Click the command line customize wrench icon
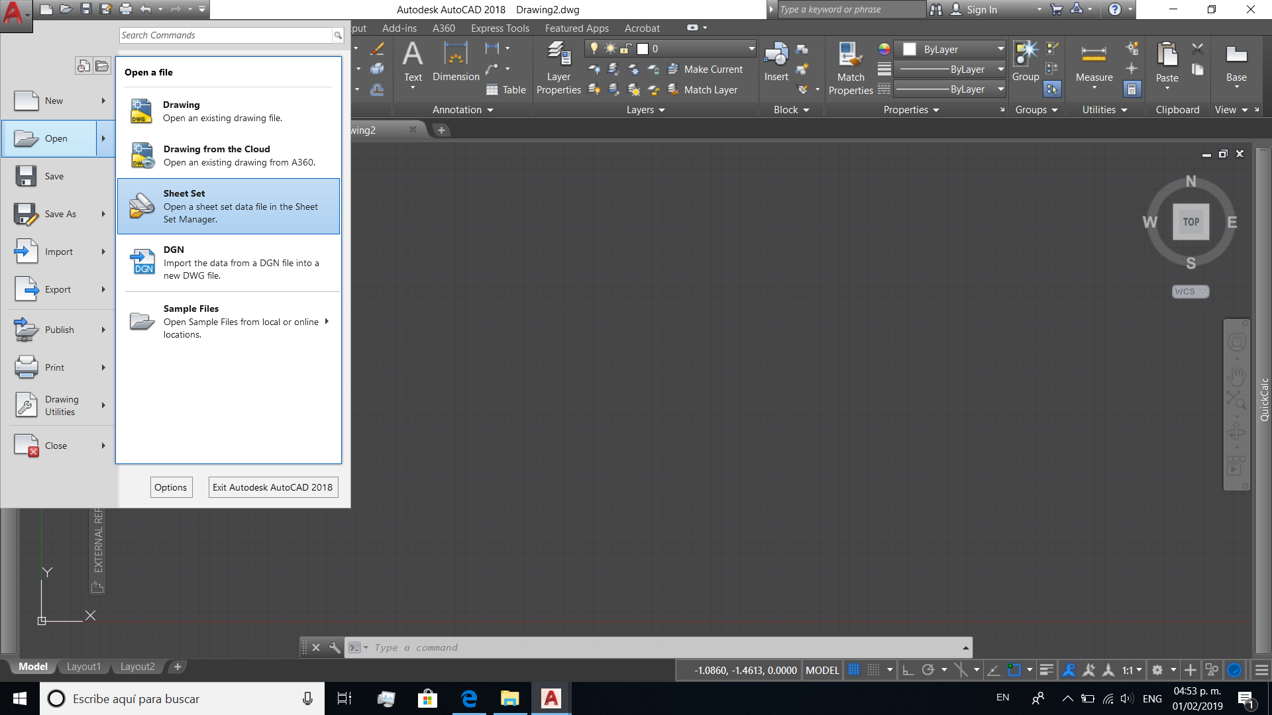Image resolution: width=1272 pixels, height=715 pixels. click(x=335, y=647)
